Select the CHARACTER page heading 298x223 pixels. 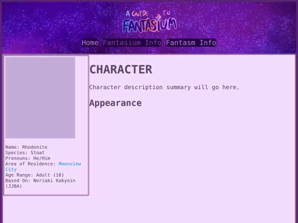pyautogui.click(x=121, y=69)
